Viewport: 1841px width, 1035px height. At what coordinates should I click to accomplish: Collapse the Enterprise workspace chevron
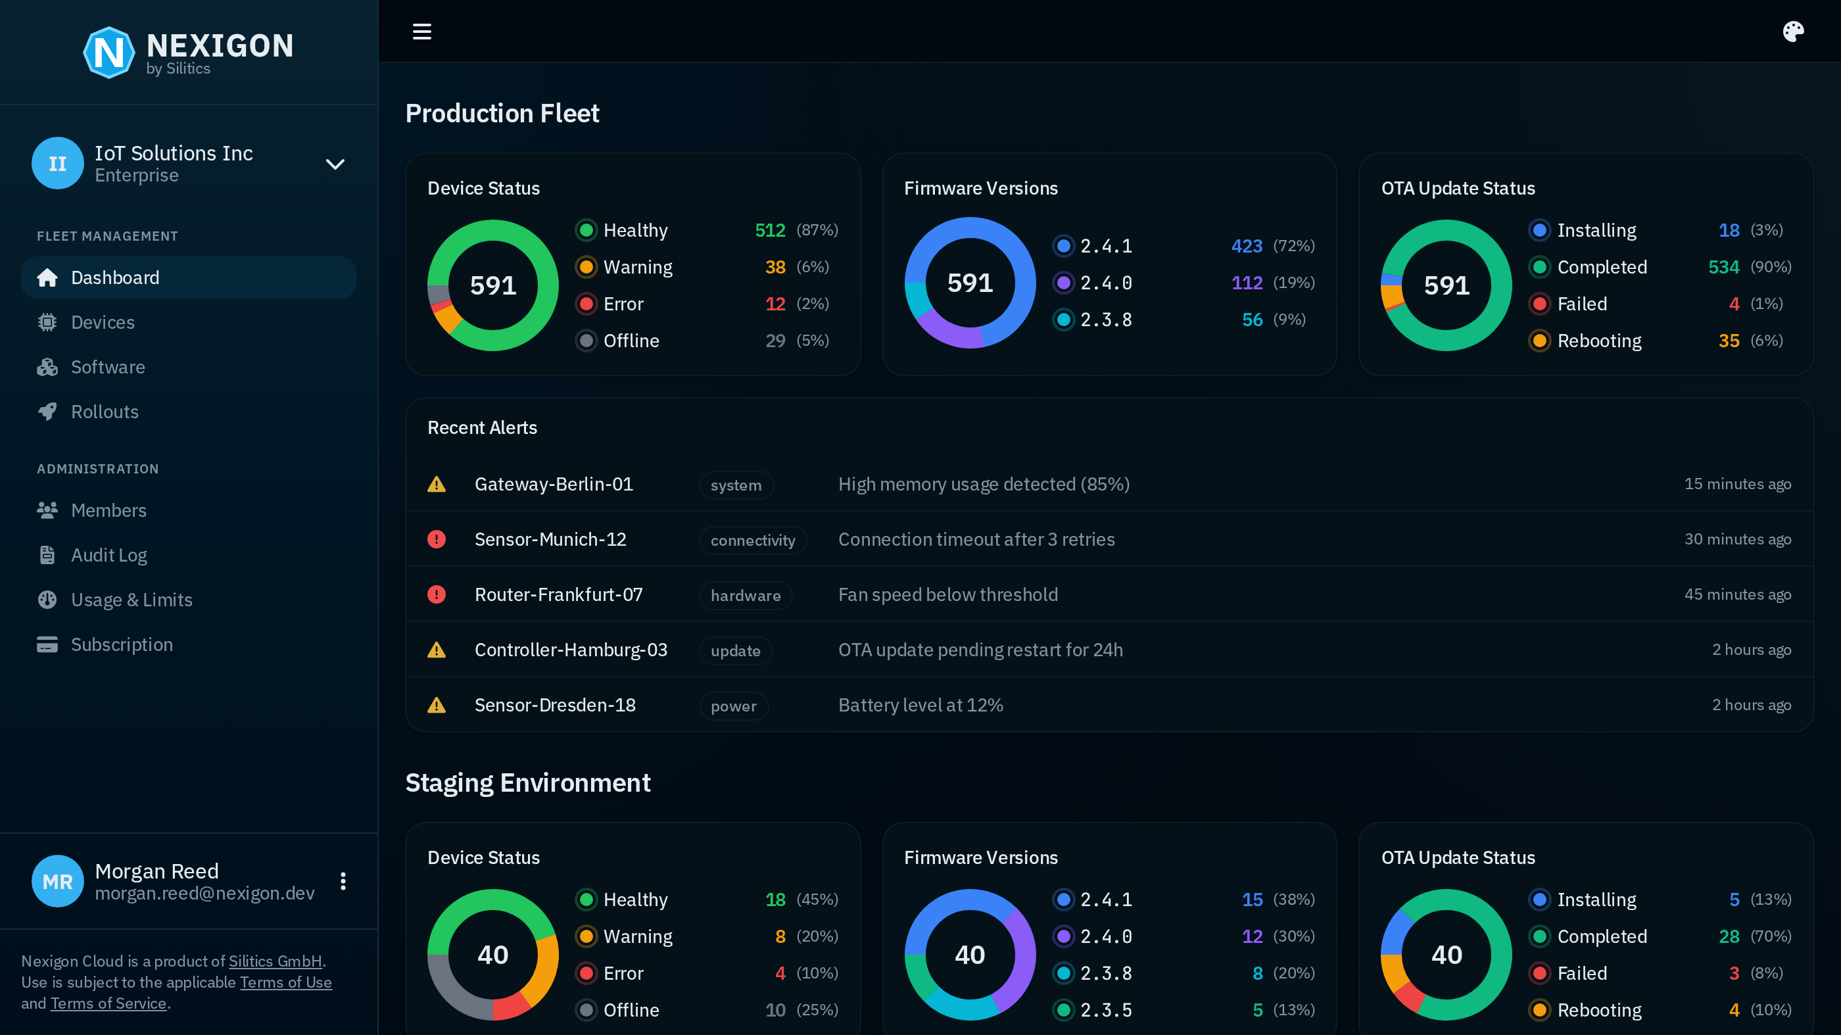(x=335, y=163)
